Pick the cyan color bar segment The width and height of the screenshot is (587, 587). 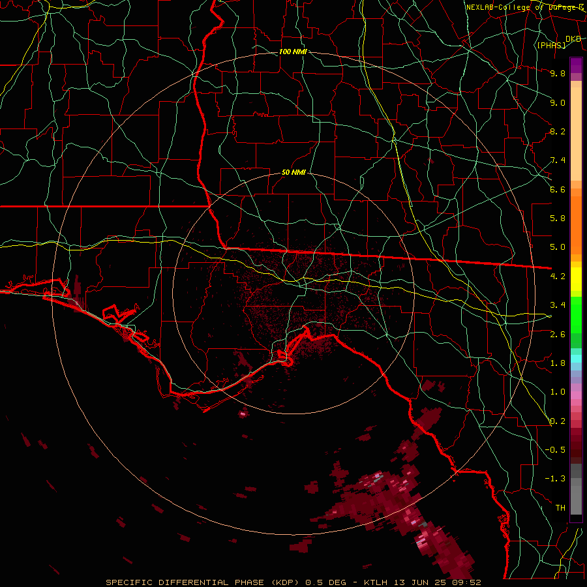[x=576, y=358]
